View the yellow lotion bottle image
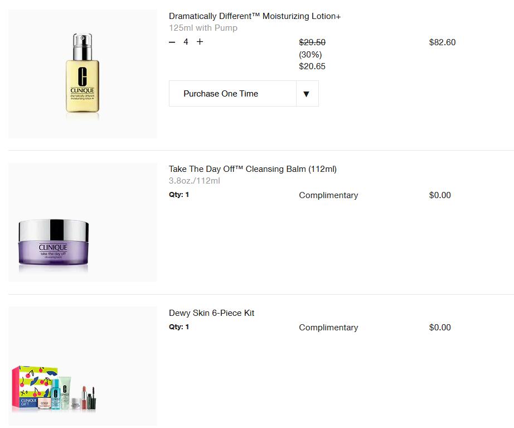This screenshot has height=428, width=514. tap(83, 74)
